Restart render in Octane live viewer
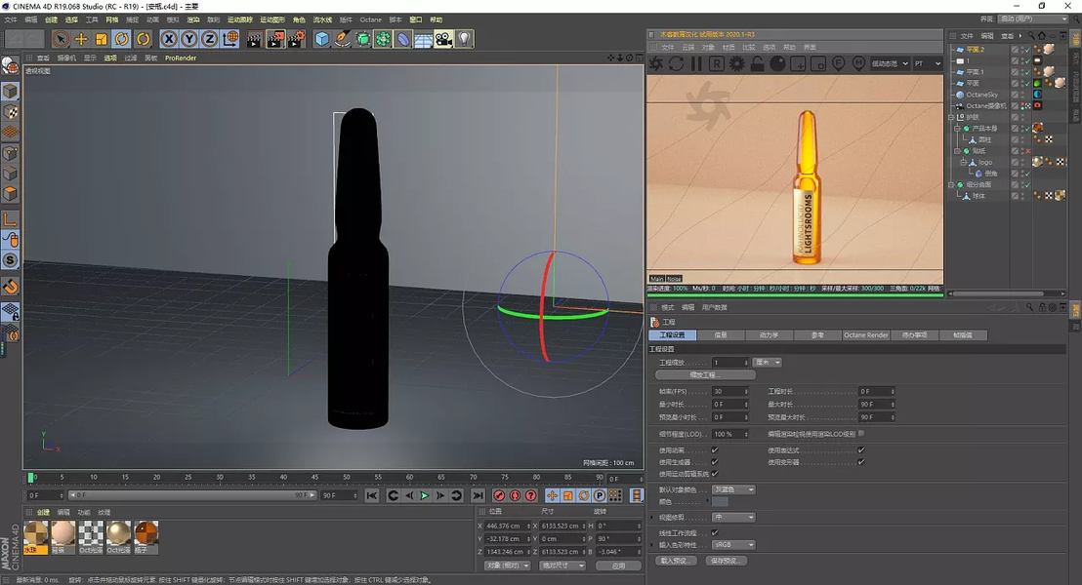This screenshot has height=585, width=1082. tap(676, 64)
